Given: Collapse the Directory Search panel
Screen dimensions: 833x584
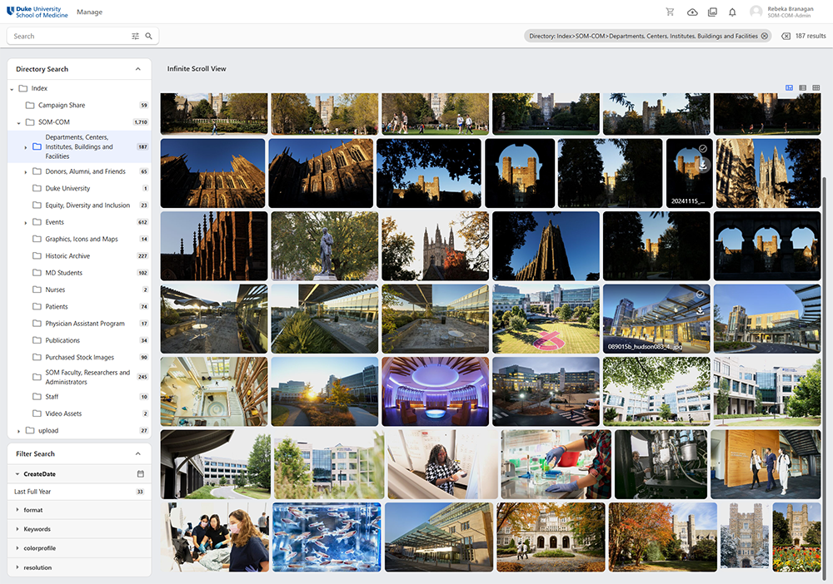Looking at the screenshot, I should (x=138, y=69).
